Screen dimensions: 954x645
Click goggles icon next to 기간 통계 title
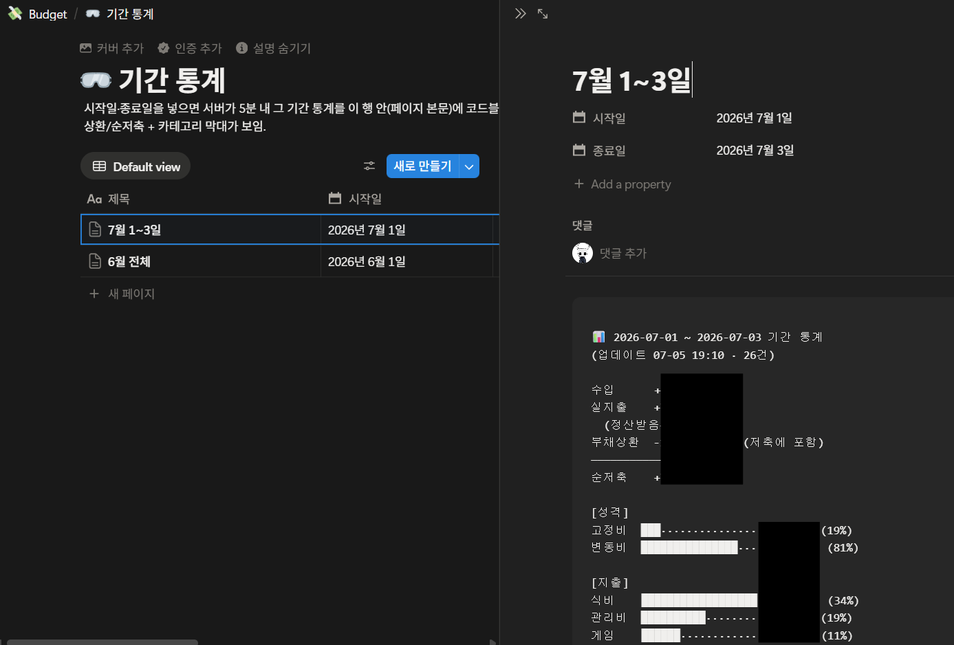point(96,80)
